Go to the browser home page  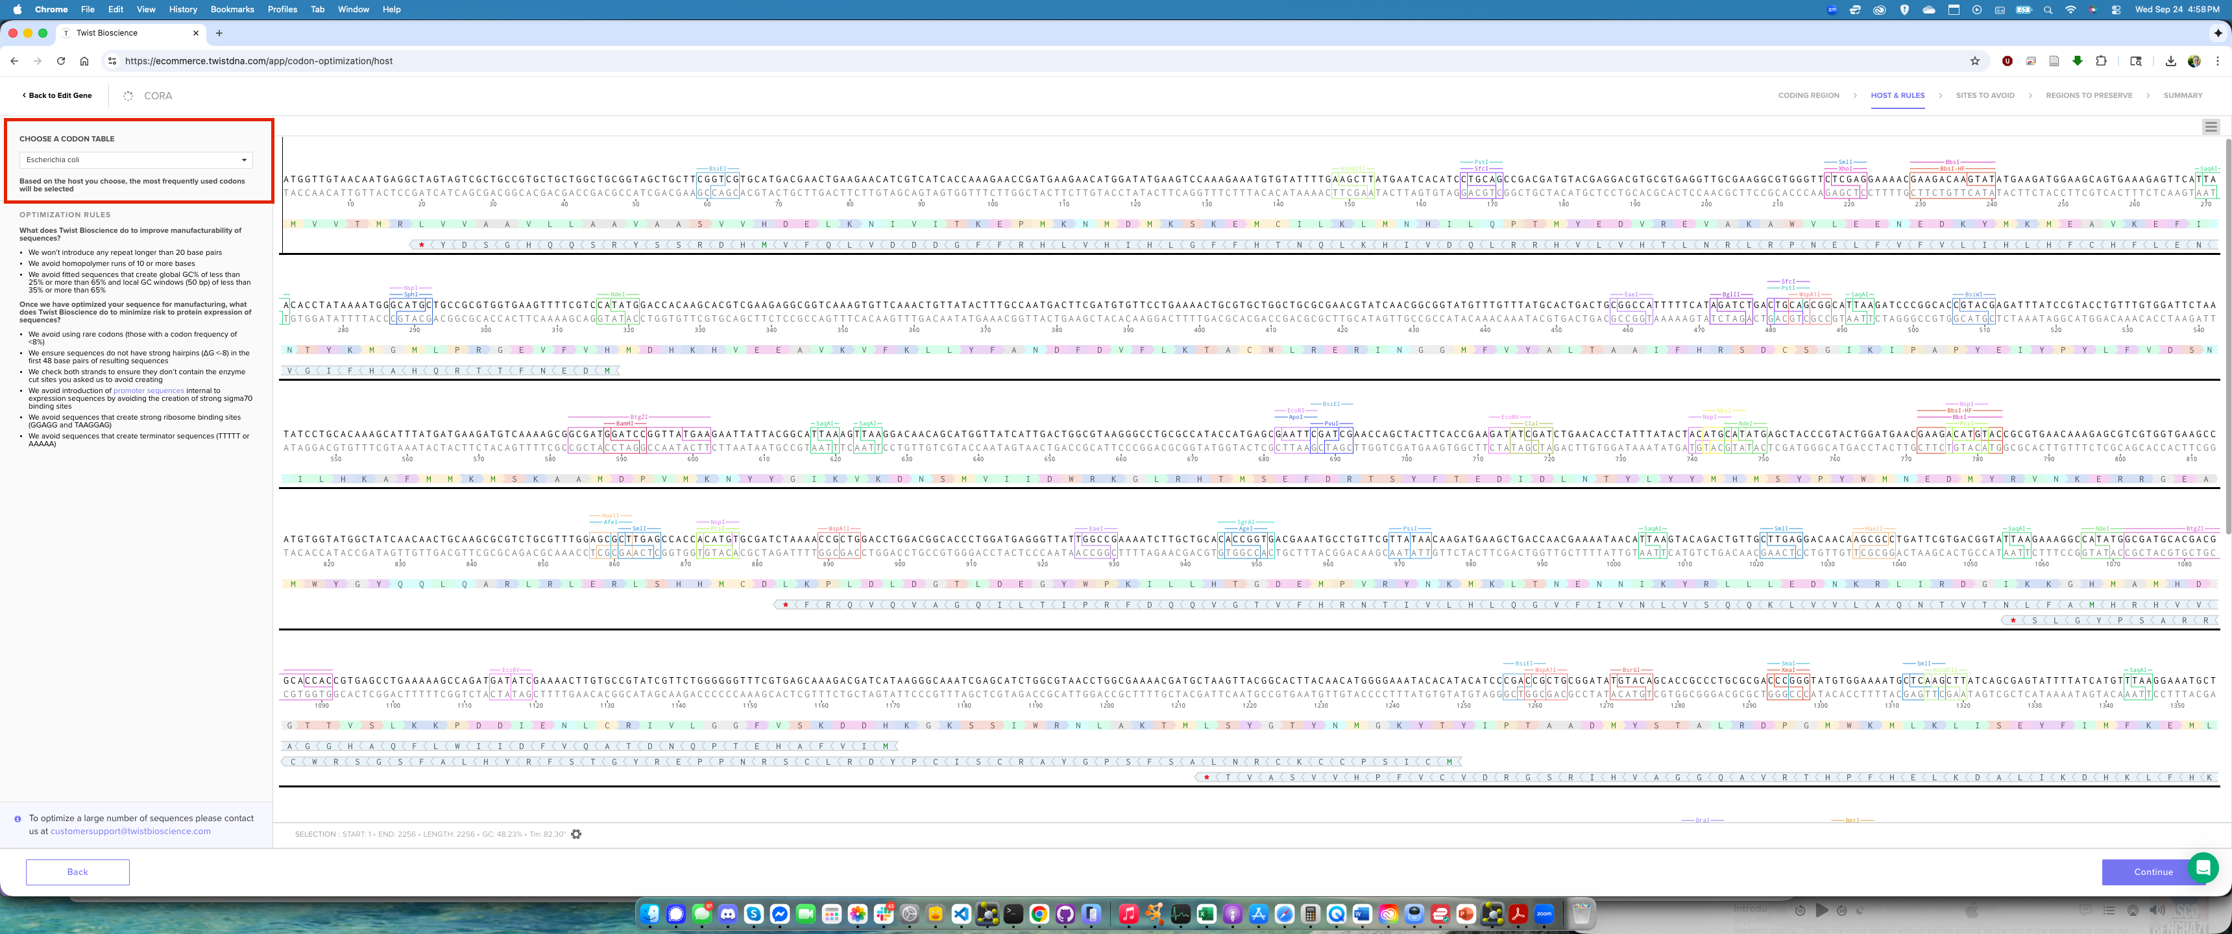pos(84,61)
